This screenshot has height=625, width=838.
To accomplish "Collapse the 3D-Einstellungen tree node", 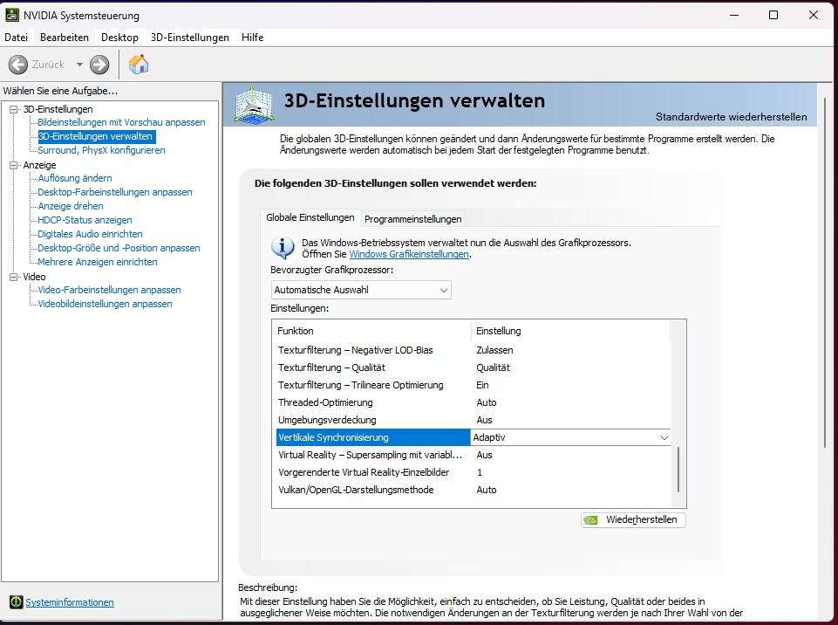I will [13, 109].
